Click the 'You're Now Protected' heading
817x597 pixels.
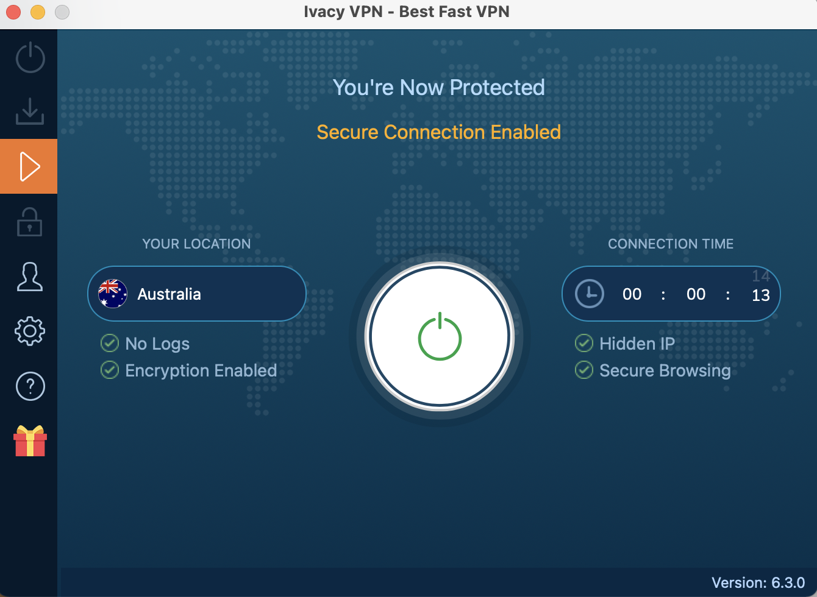[439, 88]
